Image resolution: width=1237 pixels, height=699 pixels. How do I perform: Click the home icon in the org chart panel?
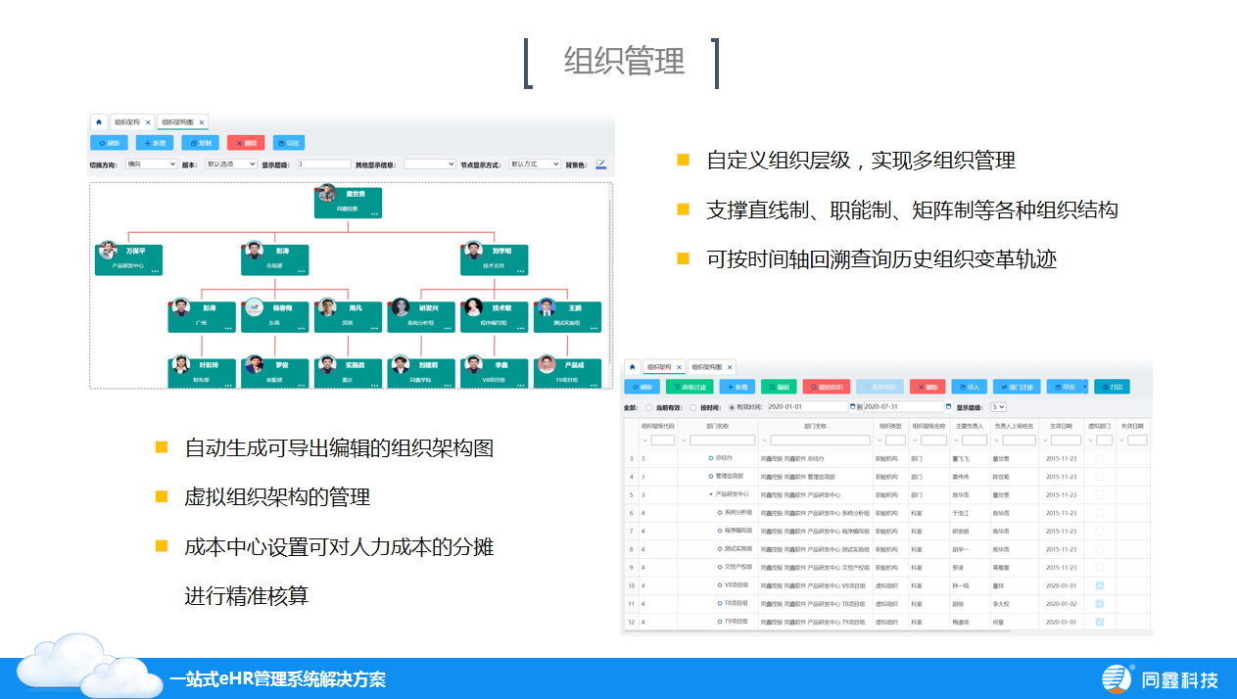[99, 122]
